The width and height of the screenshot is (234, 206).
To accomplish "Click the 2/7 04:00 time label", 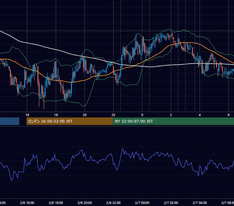I will coord(200,203).
